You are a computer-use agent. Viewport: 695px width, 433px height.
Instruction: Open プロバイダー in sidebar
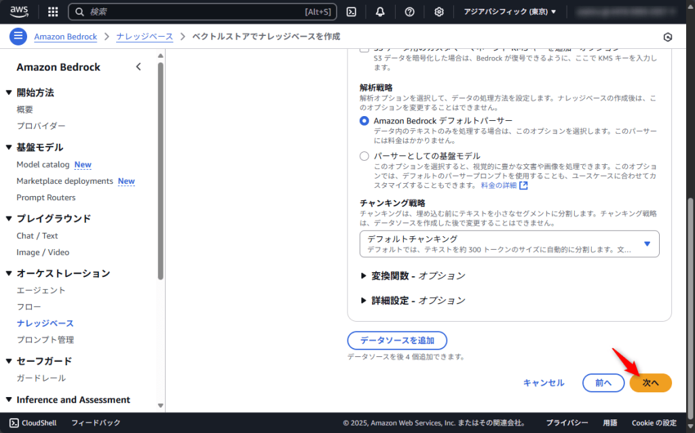pos(41,126)
